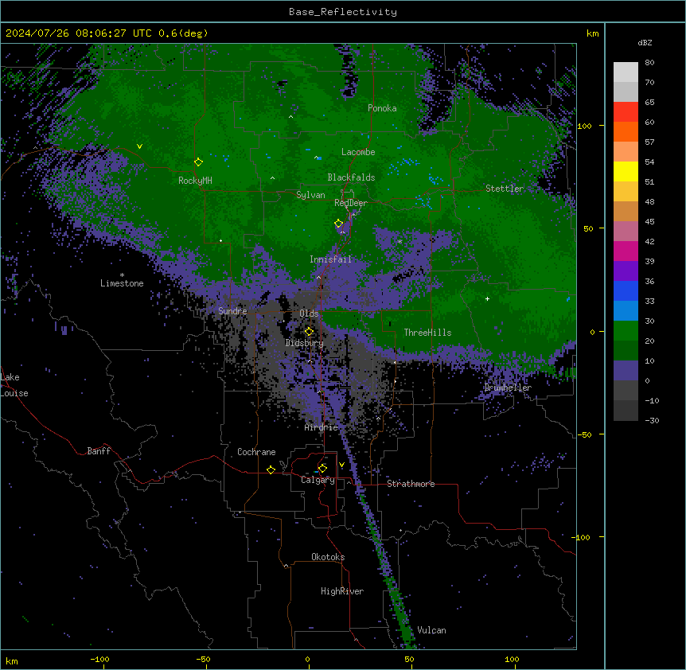Click the Lacombe city label
Screen dimensions: 686x670
358,152
